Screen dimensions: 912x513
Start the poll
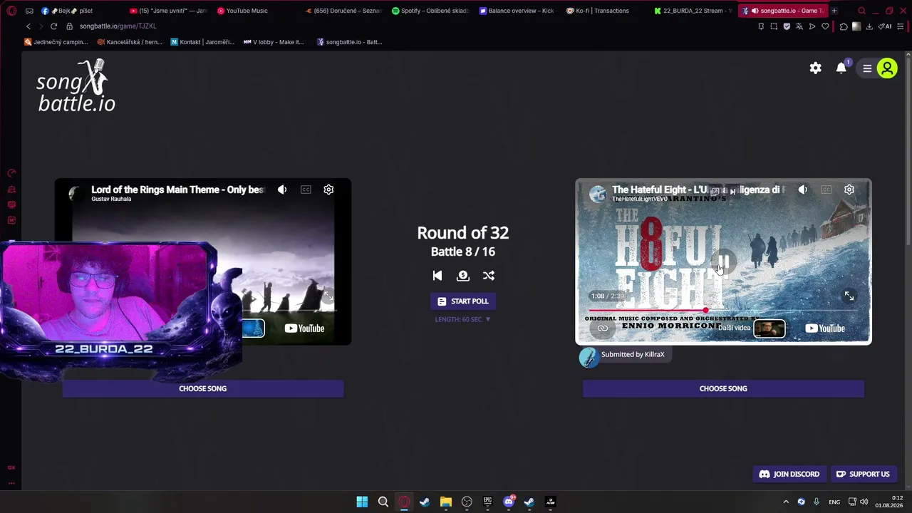(x=463, y=301)
